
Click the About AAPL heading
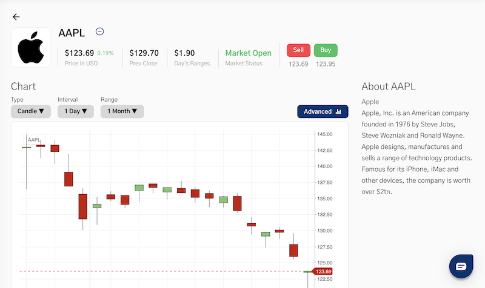click(x=389, y=87)
